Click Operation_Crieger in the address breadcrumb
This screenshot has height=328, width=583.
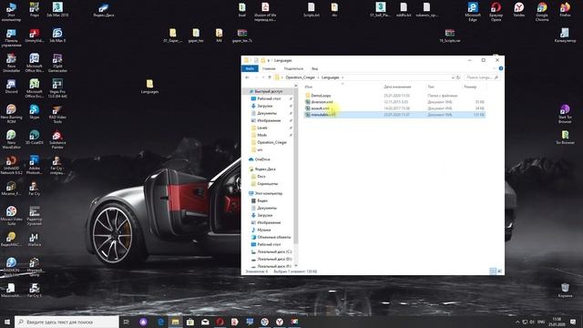point(300,77)
